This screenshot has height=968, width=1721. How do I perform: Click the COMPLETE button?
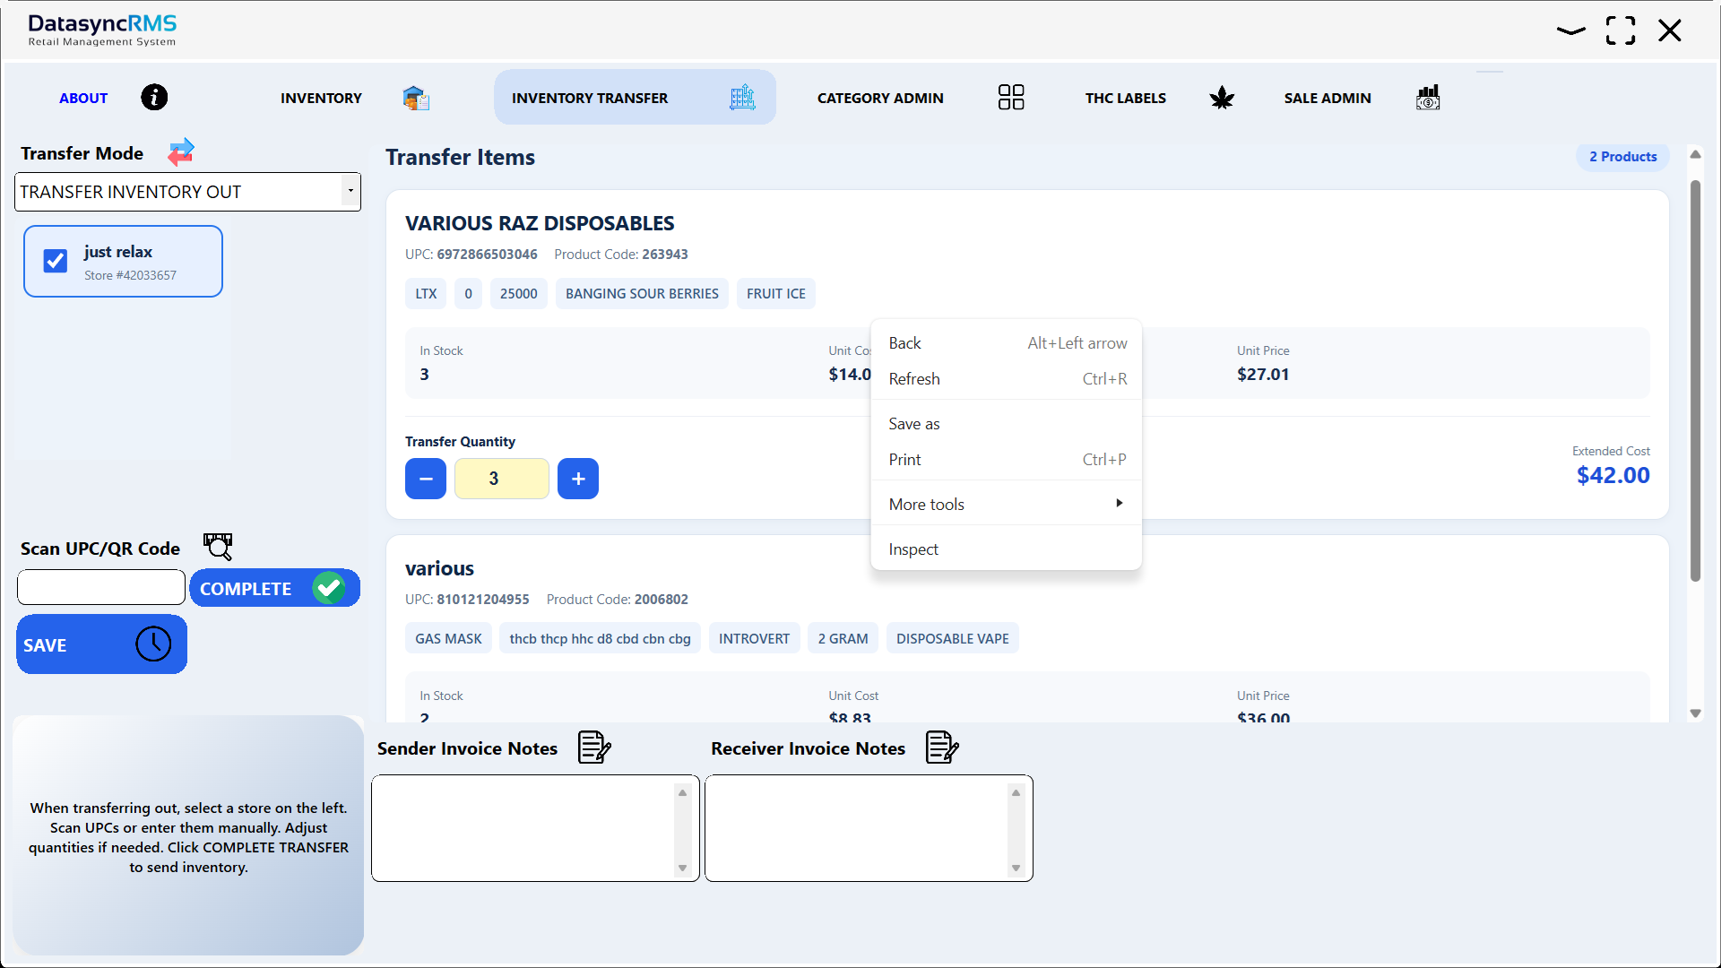[274, 588]
